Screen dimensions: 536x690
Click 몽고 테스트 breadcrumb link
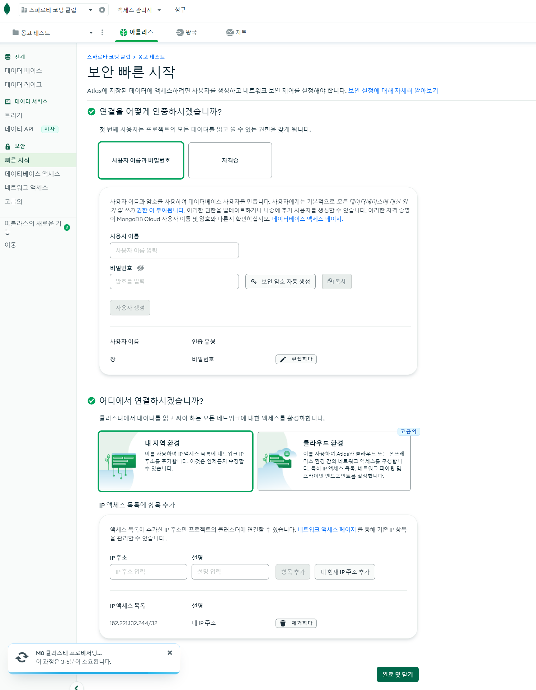click(151, 57)
